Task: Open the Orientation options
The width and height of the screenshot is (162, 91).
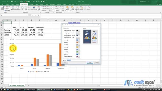Action: [x=18, y=8]
